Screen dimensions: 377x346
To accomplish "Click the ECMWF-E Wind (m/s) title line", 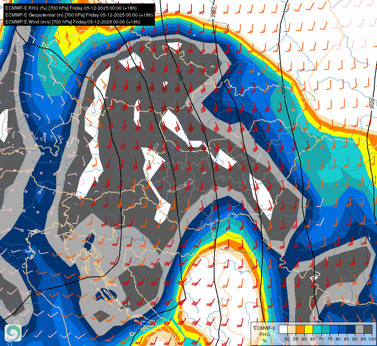I will click(x=73, y=22).
